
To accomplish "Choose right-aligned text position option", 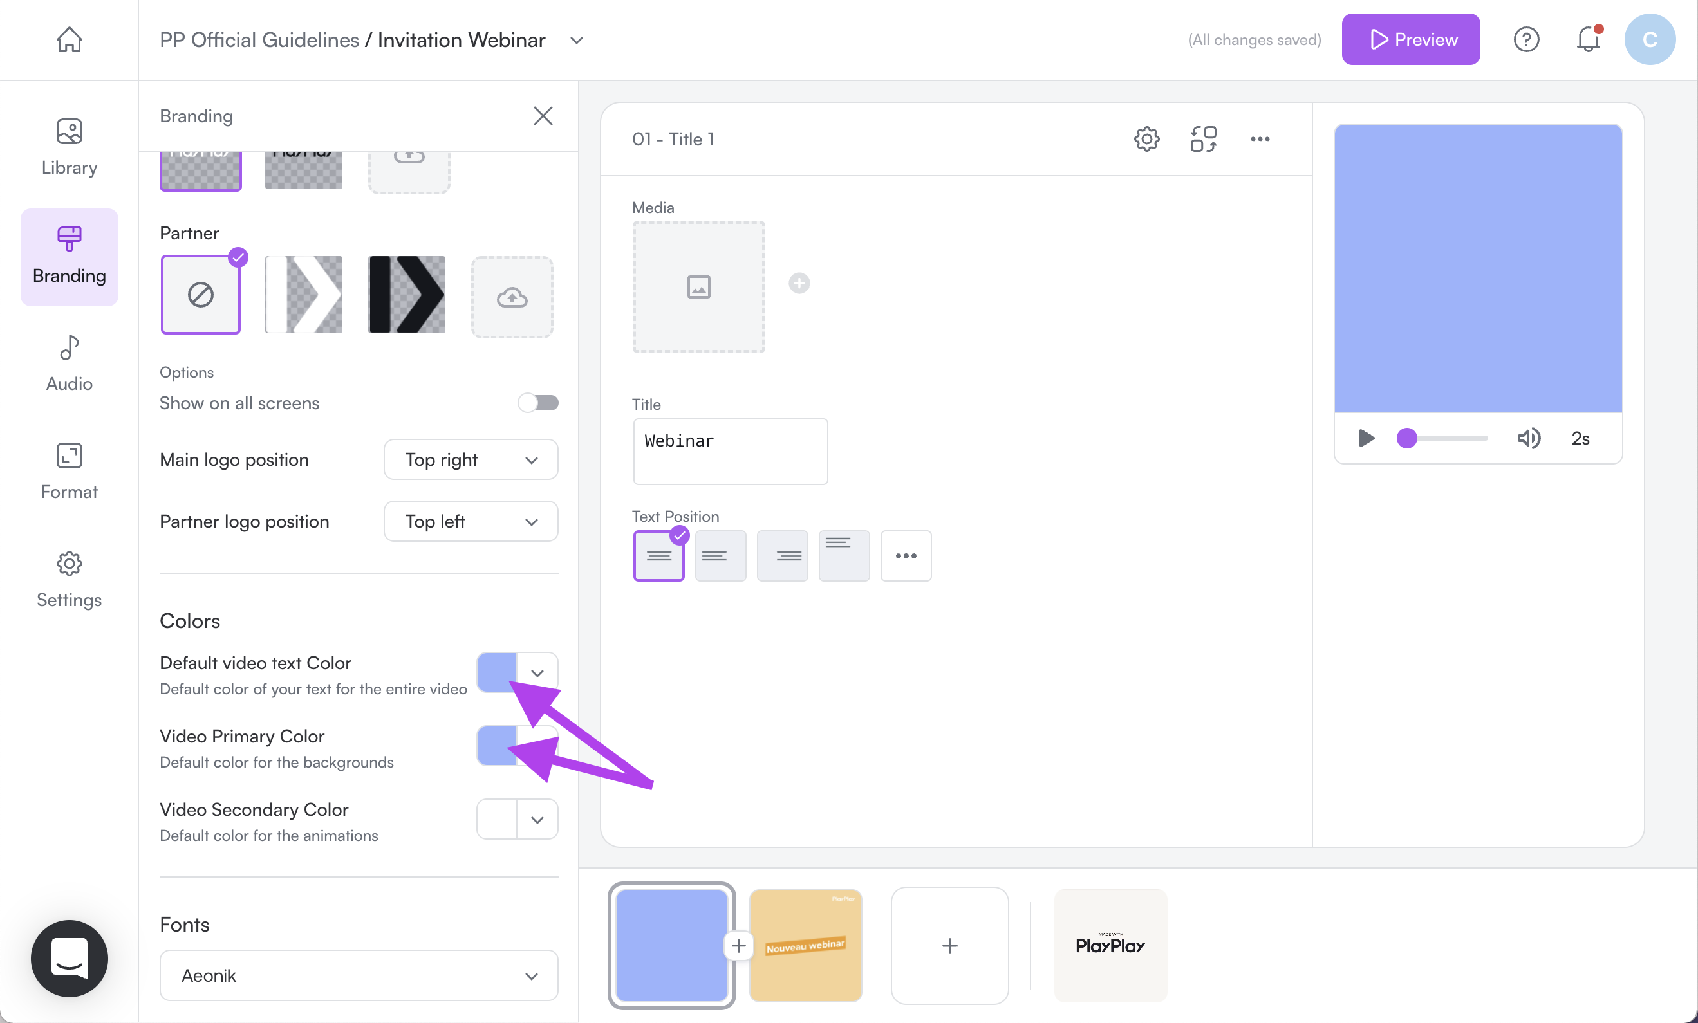I will point(782,555).
